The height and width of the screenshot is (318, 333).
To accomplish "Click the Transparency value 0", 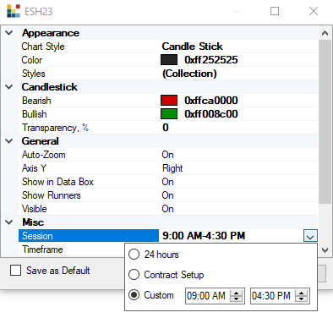I will [x=166, y=128].
